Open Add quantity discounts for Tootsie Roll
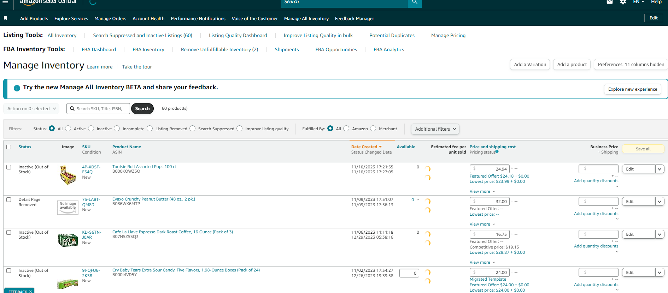Screen dimensions: 668x293 (x=596, y=181)
